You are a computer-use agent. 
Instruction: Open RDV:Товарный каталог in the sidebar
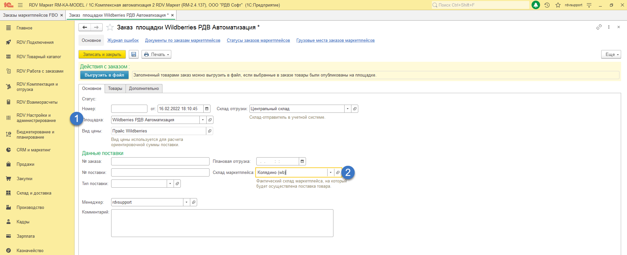pyautogui.click(x=39, y=57)
